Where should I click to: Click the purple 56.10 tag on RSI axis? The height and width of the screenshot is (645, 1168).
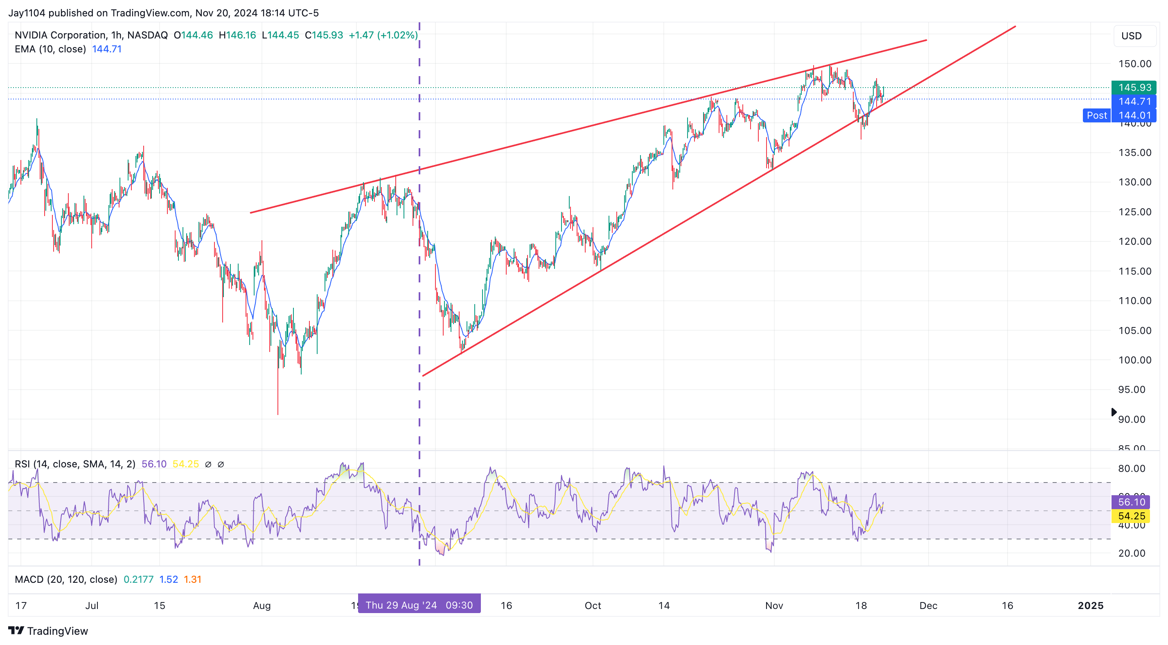click(1131, 502)
